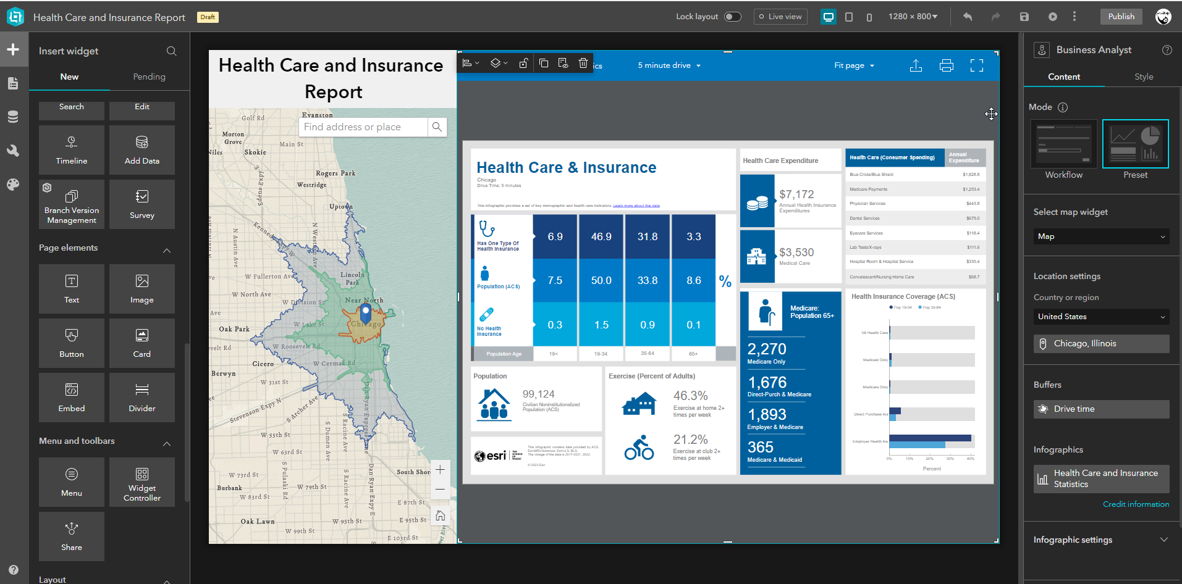Enable the Lock layout toggle

(x=733, y=17)
